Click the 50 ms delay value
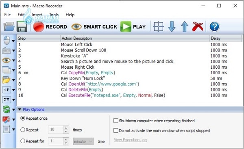This screenshot has height=149, width=244. coord(216,78)
